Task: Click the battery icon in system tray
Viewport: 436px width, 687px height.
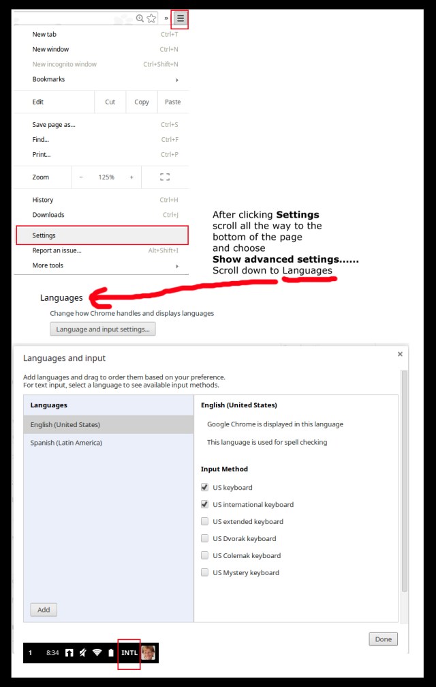Action: coord(111,653)
